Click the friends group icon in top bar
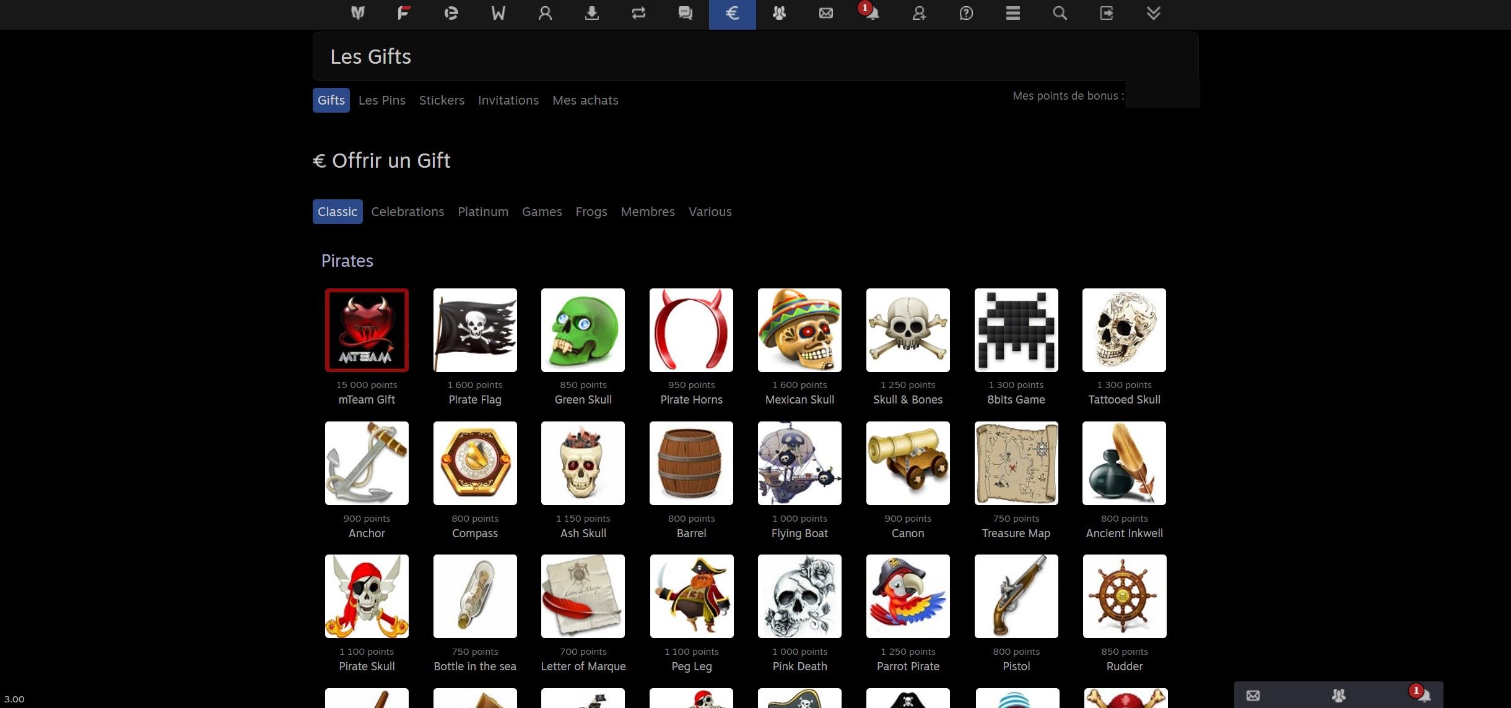The image size is (1511, 708). click(779, 14)
